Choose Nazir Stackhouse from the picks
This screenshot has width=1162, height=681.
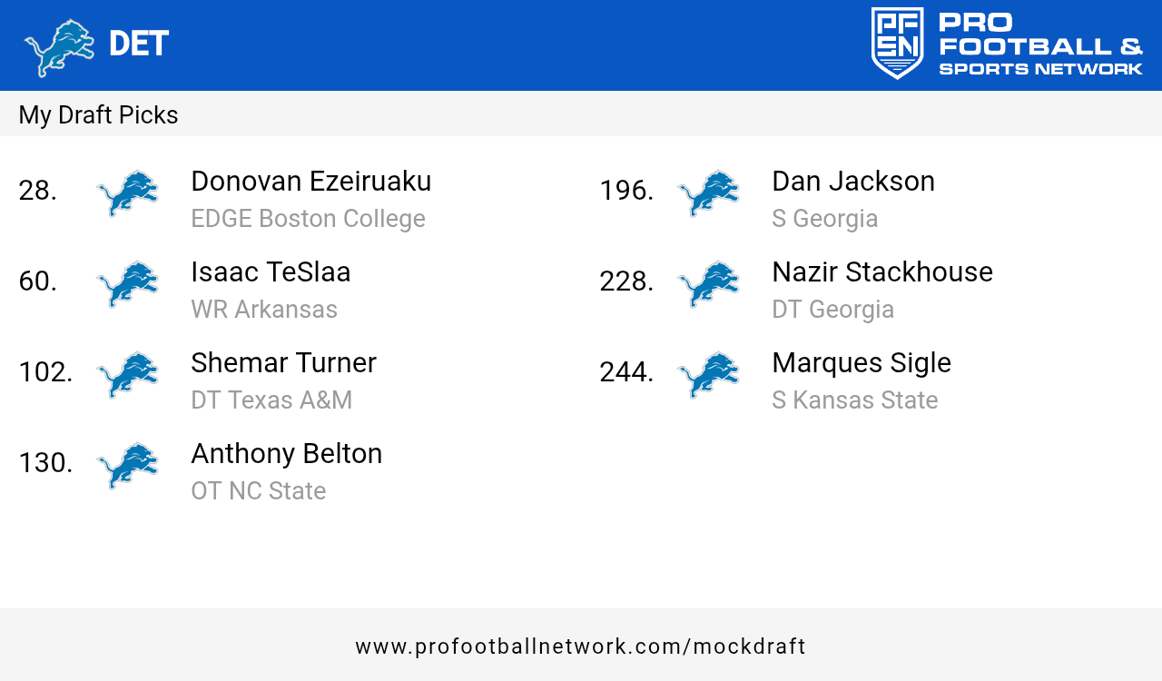(x=881, y=272)
